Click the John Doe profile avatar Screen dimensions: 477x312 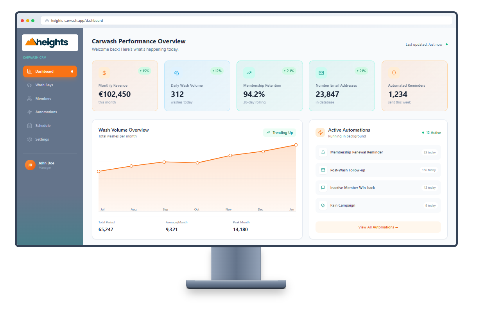(x=30, y=165)
